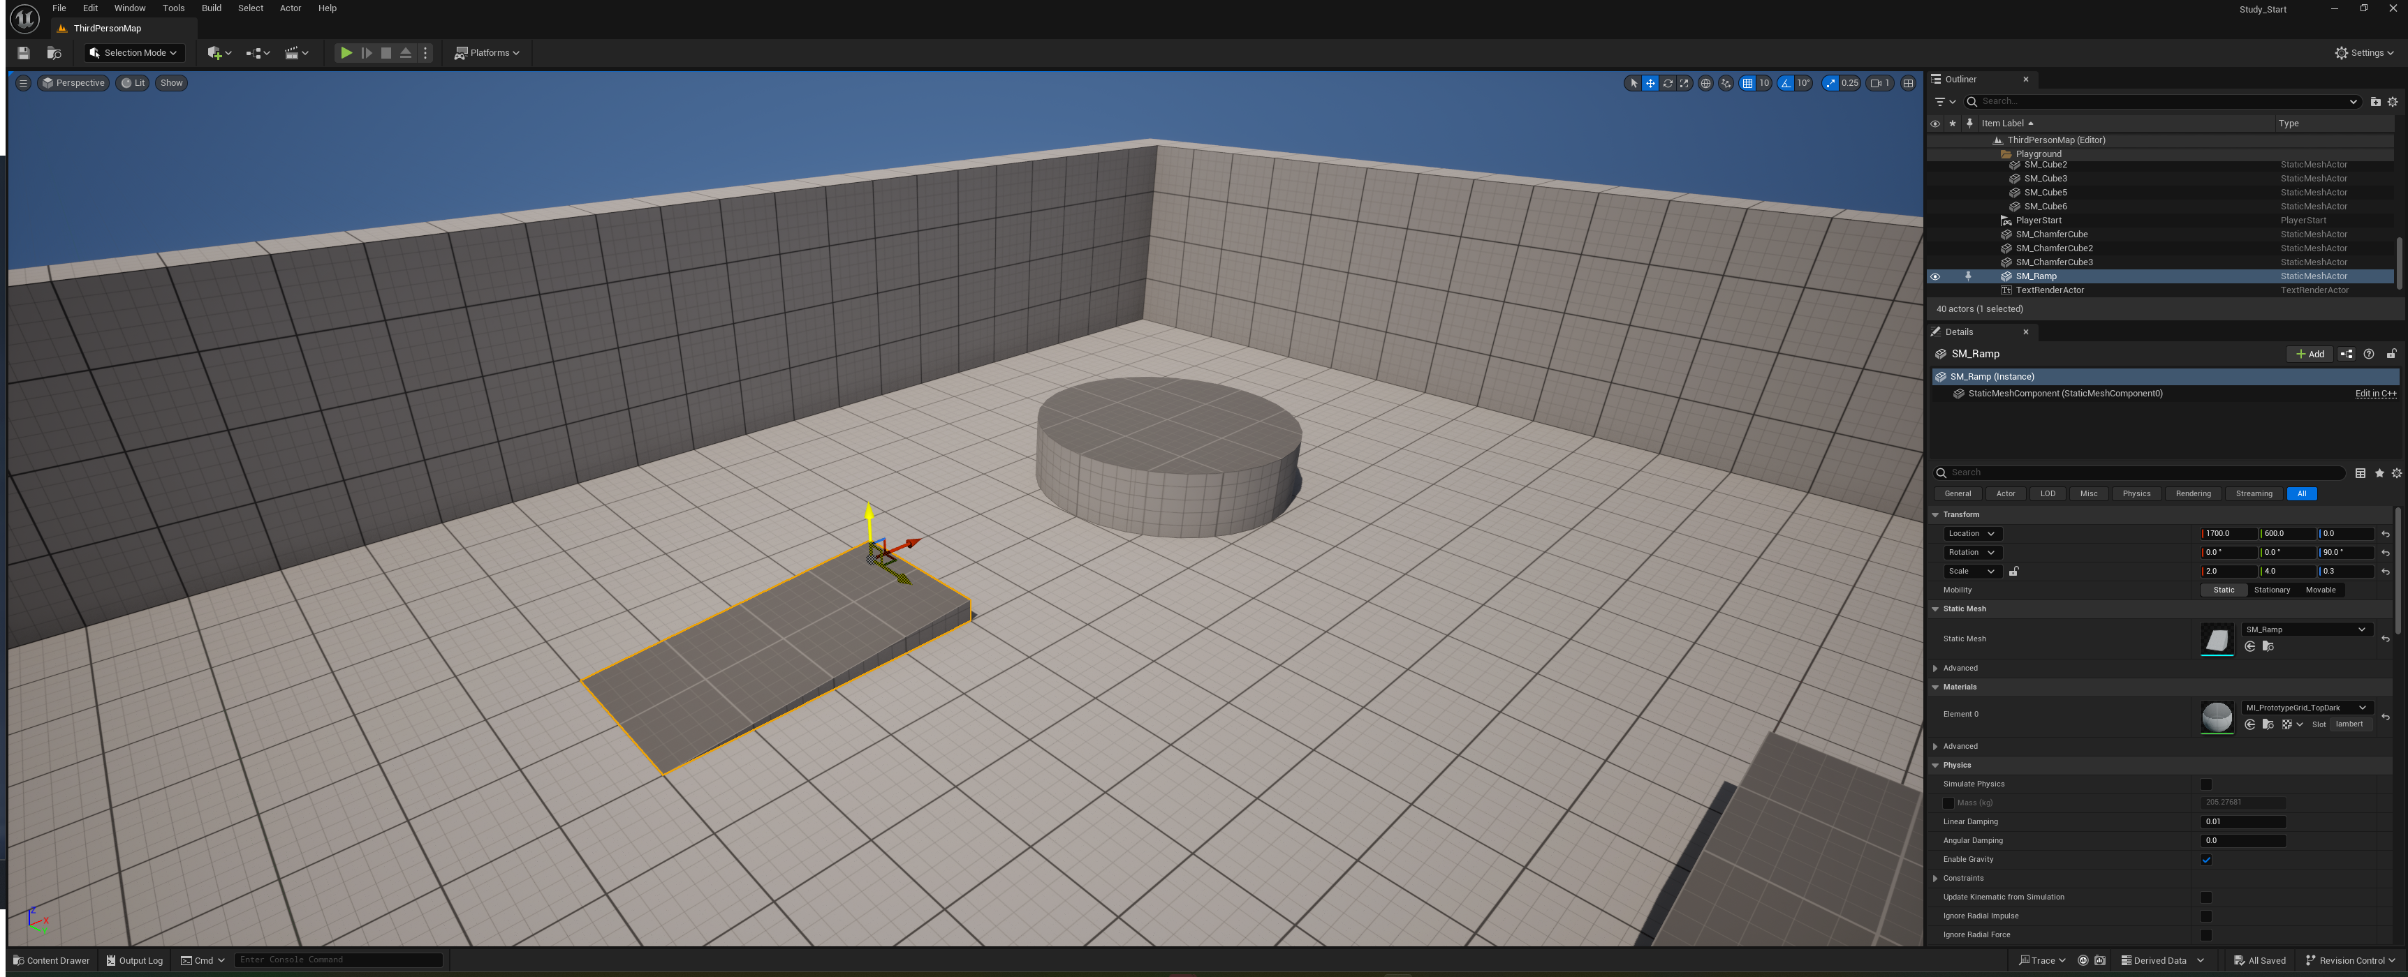Toggle visibility eye of SM_Ramp in Outliner
The width and height of the screenshot is (2408, 977).
[1934, 276]
